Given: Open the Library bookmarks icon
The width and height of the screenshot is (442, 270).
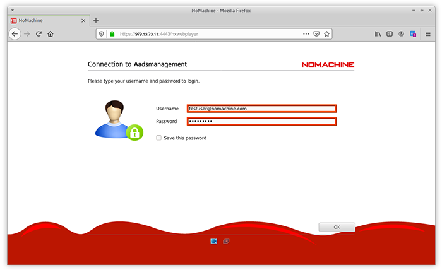Looking at the screenshot, I should [378, 34].
